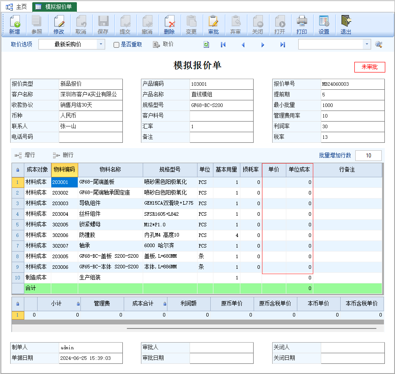Select the 模拟报价单 tab
Image resolution: width=395 pixels, height=374 pixels.
(x=55, y=7)
